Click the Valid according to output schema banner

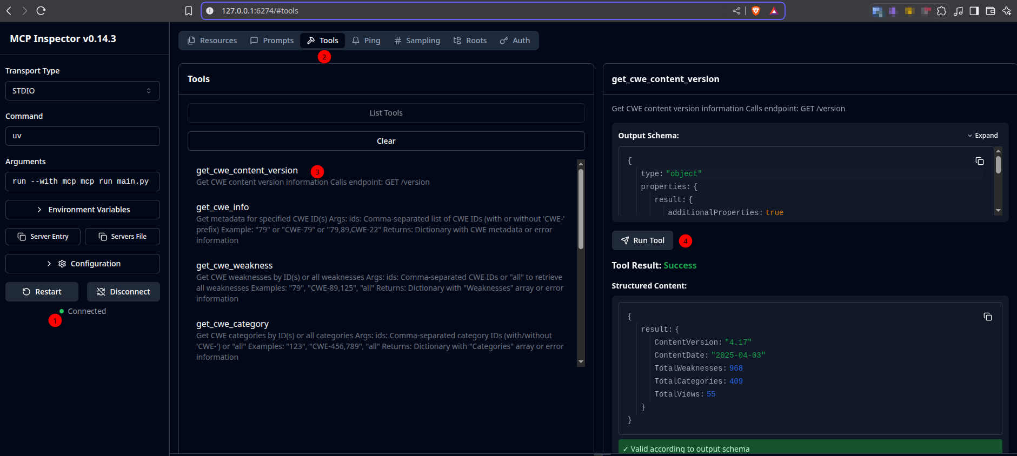pos(810,447)
